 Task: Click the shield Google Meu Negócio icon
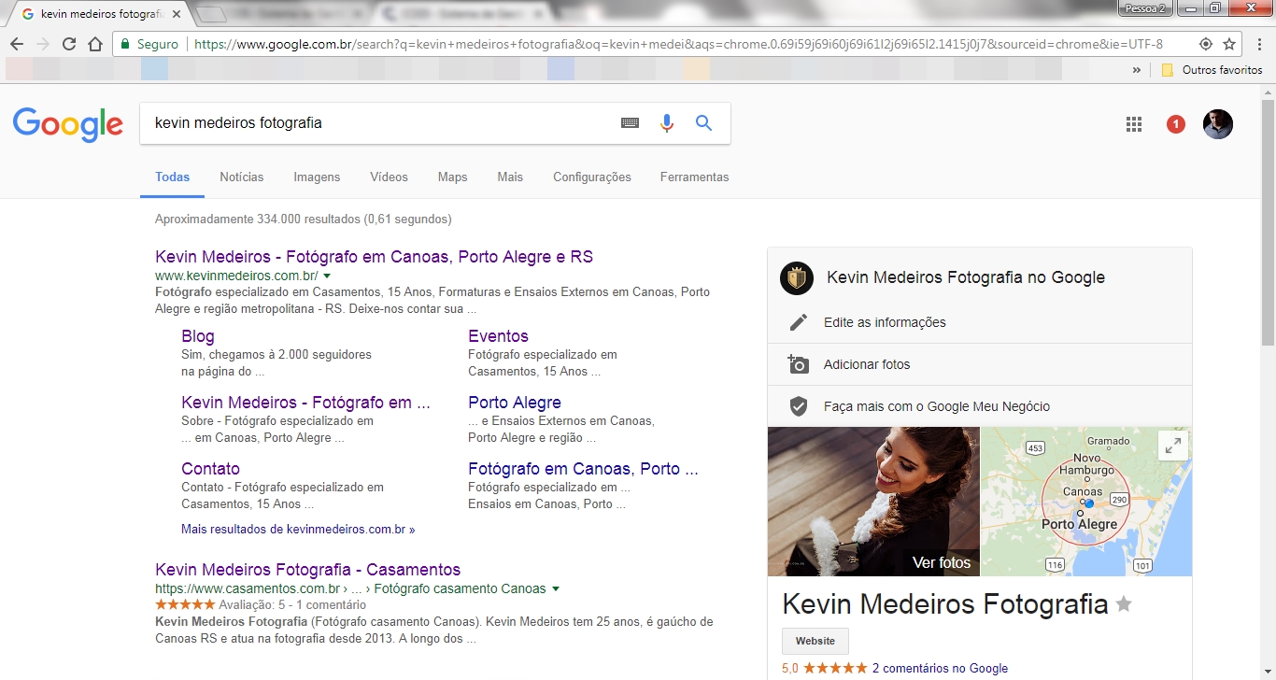[798, 406]
